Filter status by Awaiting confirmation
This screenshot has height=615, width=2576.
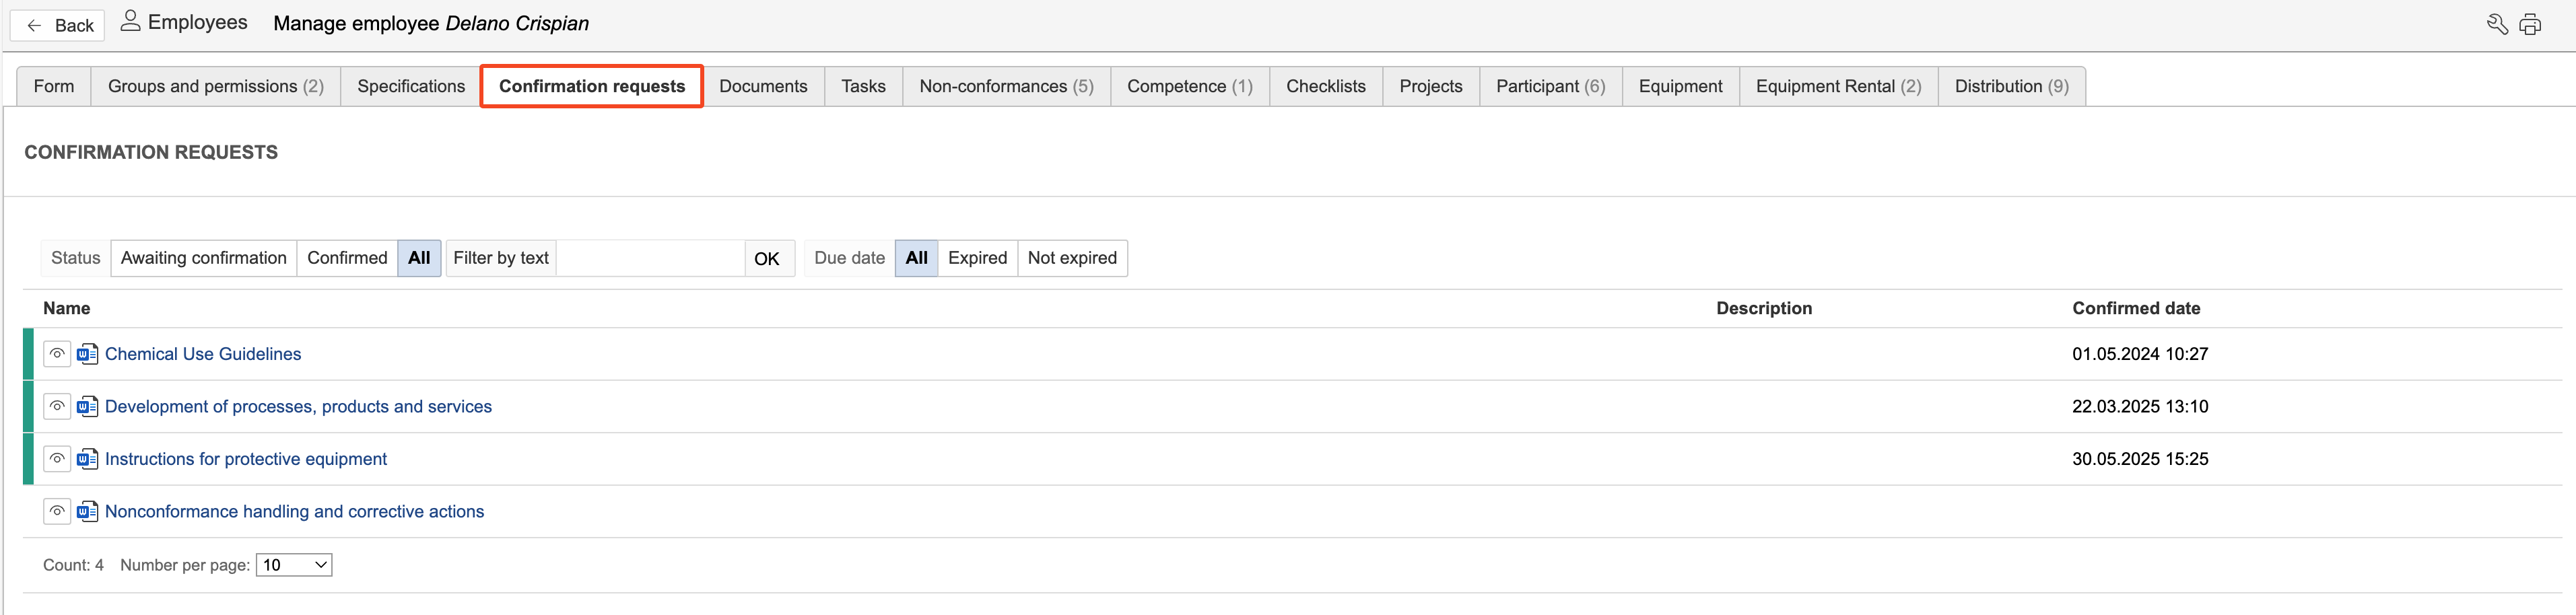[x=203, y=258]
